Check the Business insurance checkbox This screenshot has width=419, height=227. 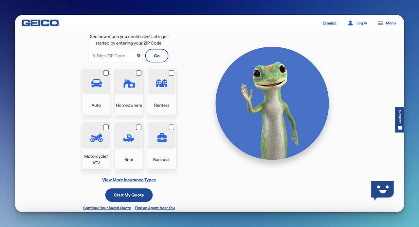(x=172, y=127)
